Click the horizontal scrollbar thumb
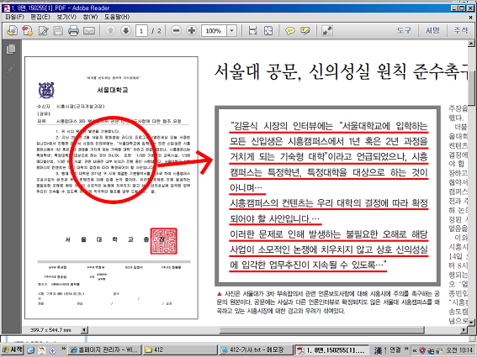This screenshot has width=477, height=357. pyautogui.click(x=321, y=329)
